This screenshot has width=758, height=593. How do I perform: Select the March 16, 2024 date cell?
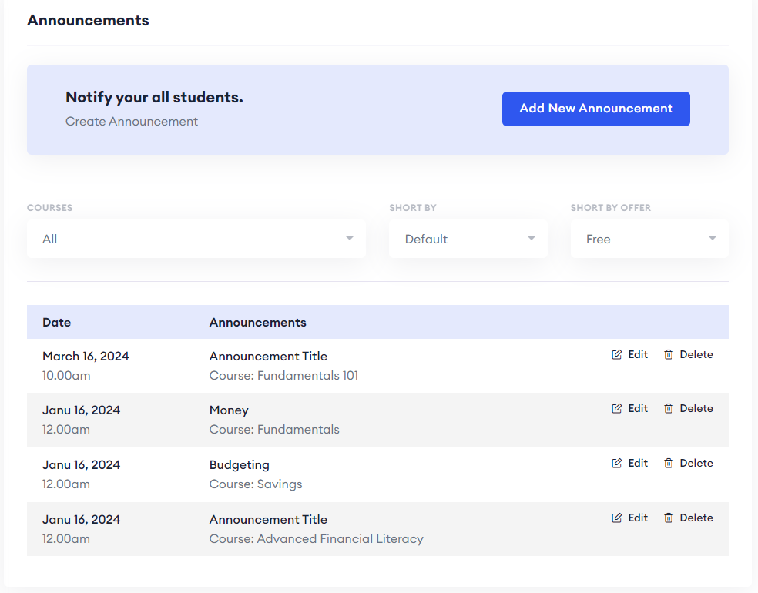coord(86,356)
